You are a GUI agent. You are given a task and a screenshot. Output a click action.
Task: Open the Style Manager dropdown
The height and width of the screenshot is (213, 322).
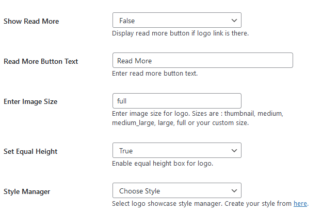pos(176,191)
